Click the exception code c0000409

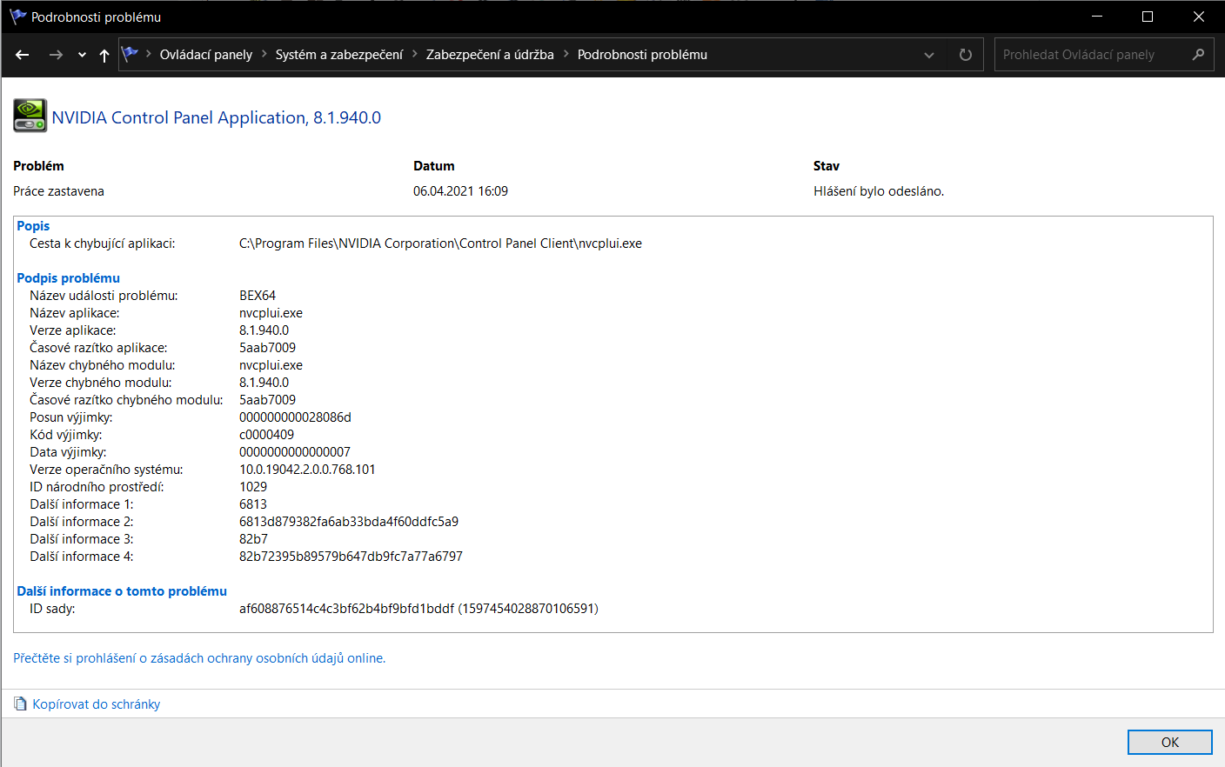267,435
